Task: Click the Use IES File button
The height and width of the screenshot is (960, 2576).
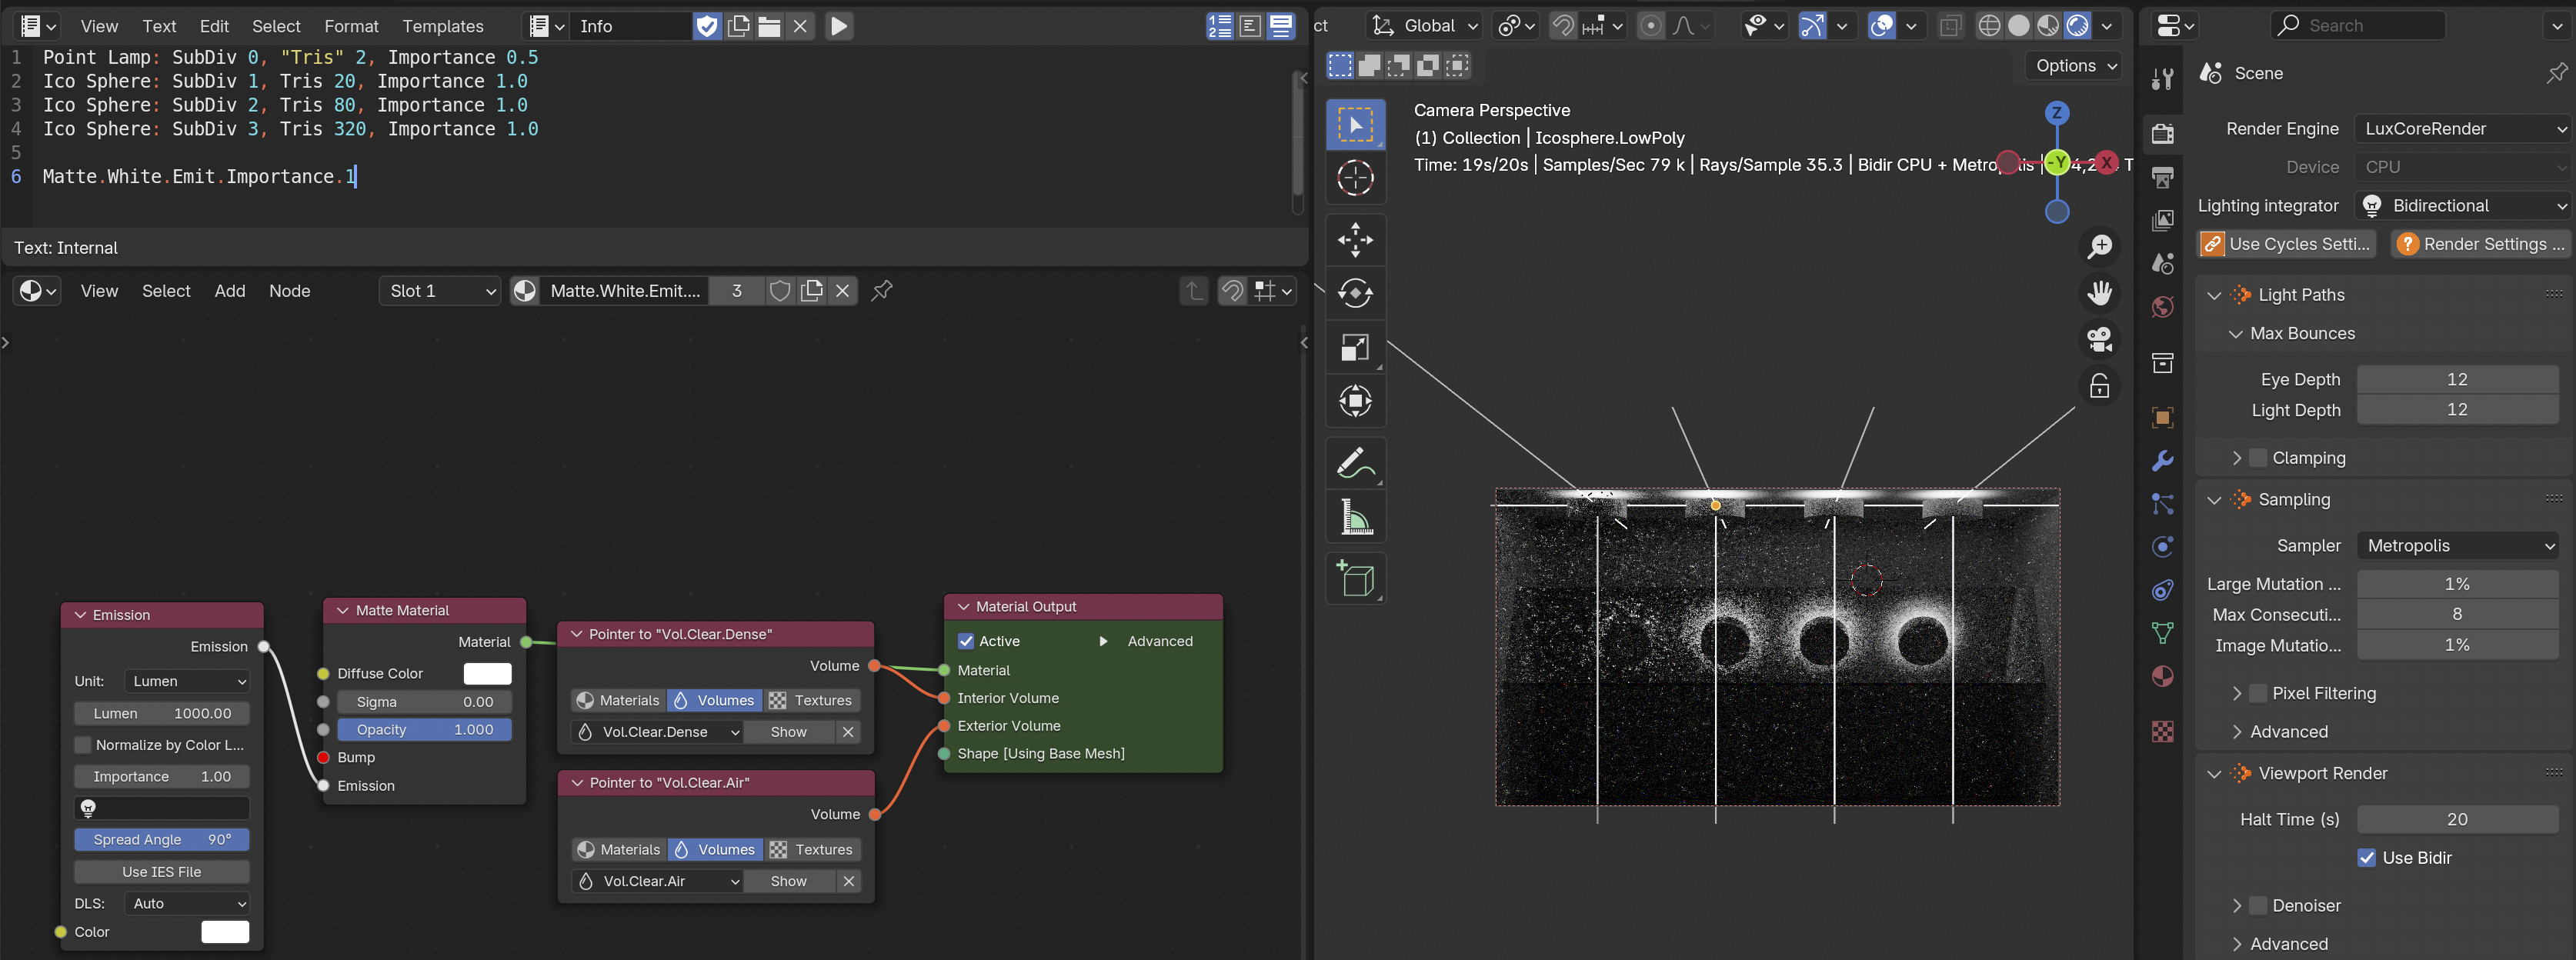Action: 161,872
